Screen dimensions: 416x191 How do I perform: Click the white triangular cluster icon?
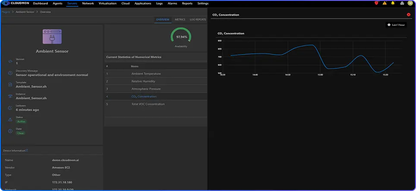(402, 3)
